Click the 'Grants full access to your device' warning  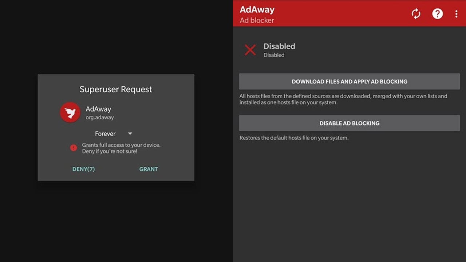tap(121, 148)
